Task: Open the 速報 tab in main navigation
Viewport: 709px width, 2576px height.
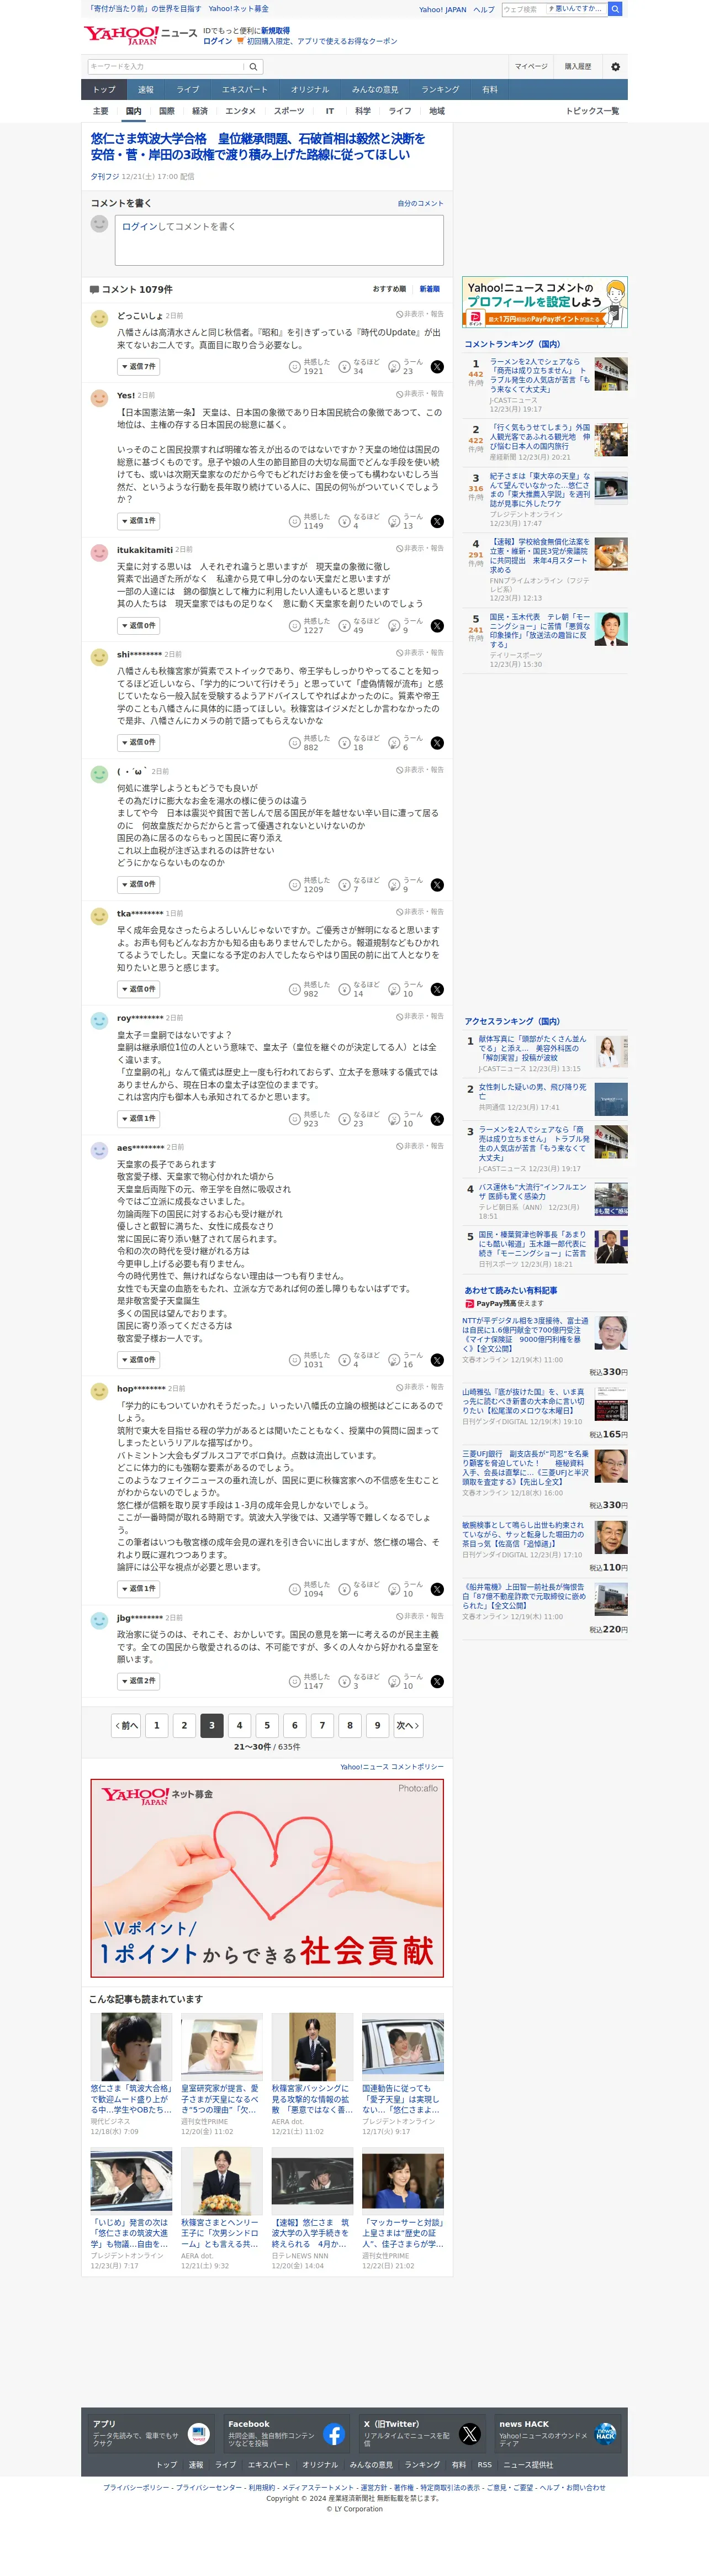Action: tap(146, 90)
